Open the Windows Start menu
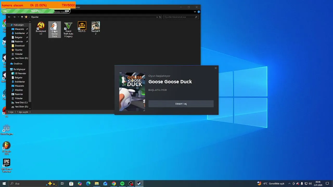The image size is (333, 187). click(4, 184)
